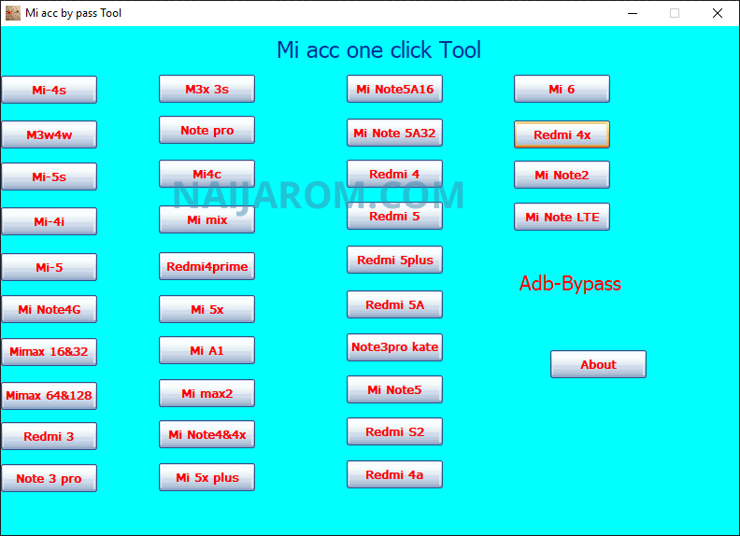Choose the Mi Note5 button
The image size is (740, 536).
click(x=394, y=389)
